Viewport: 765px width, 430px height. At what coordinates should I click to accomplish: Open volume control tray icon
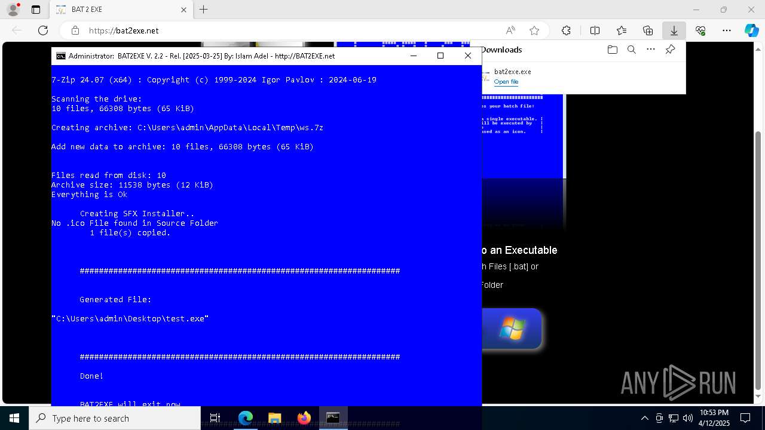coord(688,418)
